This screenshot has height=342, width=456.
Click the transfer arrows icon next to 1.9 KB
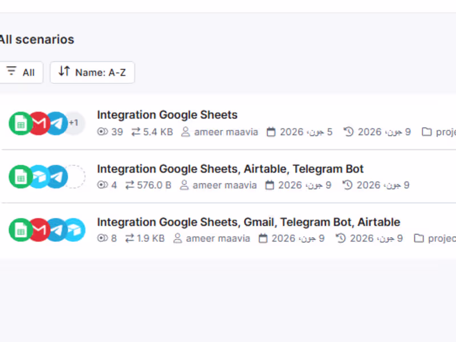coord(130,238)
